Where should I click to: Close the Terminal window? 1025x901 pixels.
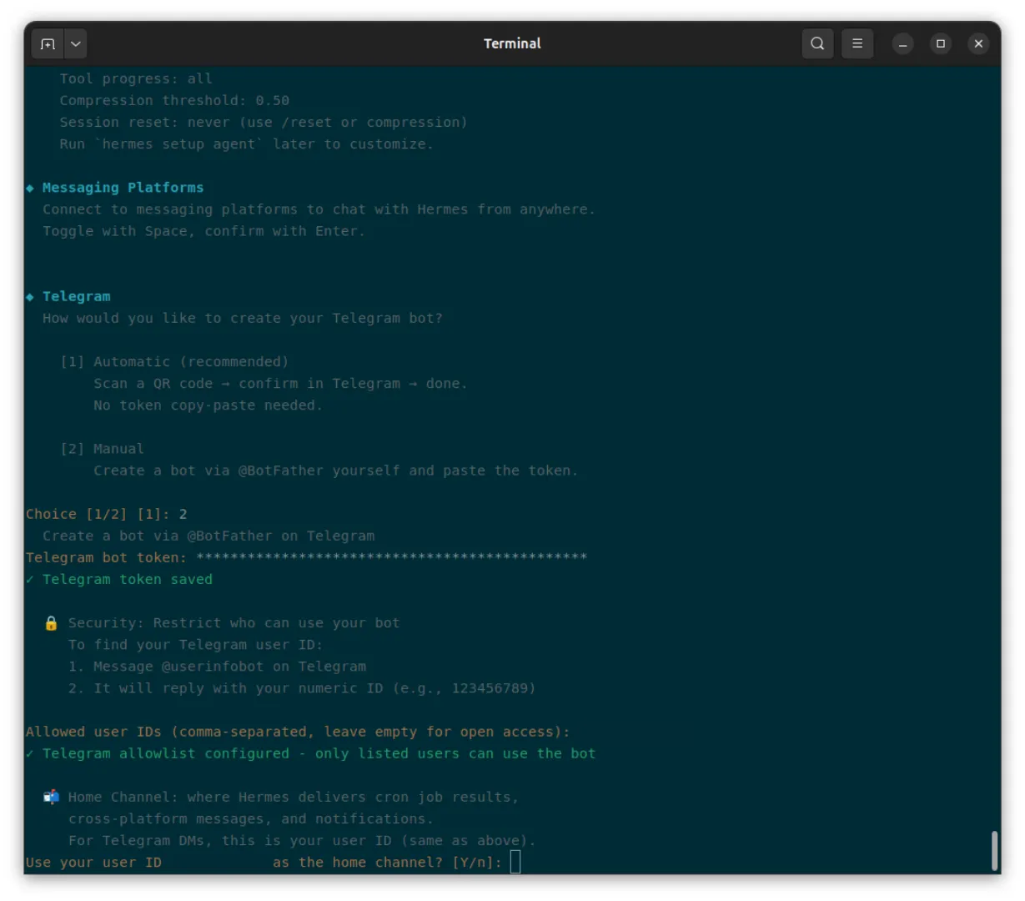[x=978, y=43]
